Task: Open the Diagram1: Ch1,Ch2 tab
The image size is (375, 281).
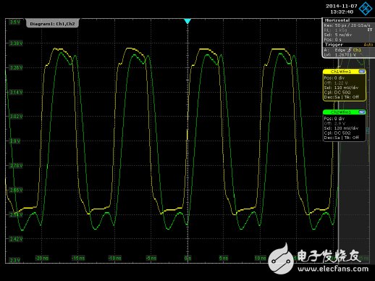Action: (x=52, y=24)
